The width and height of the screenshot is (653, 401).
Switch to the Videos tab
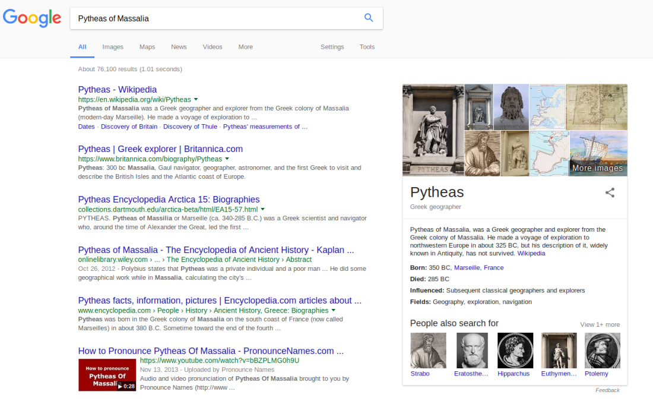coord(212,46)
